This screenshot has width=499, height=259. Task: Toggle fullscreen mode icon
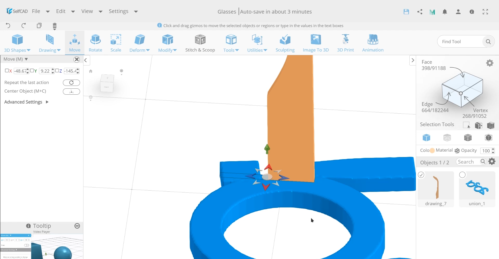[x=485, y=12]
